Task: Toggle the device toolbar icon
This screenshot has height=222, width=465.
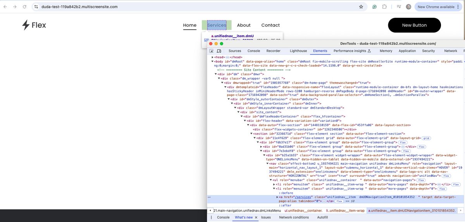Action: point(219,51)
